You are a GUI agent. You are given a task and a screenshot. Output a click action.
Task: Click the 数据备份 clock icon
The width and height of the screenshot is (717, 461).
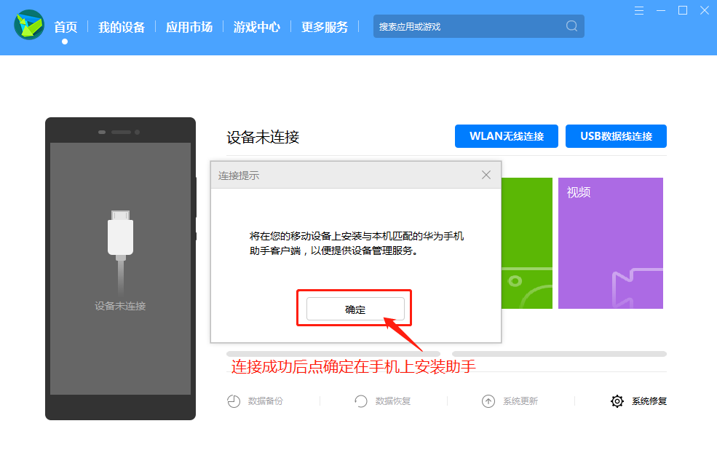(234, 401)
